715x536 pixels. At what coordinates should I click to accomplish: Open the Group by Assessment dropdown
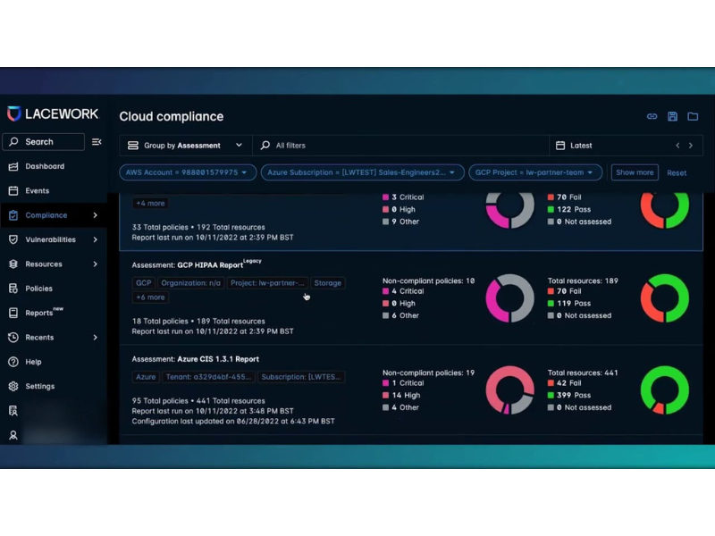click(x=185, y=146)
